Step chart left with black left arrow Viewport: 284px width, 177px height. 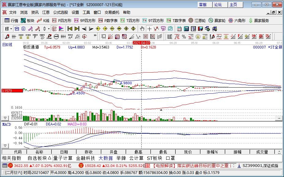tap(84, 29)
